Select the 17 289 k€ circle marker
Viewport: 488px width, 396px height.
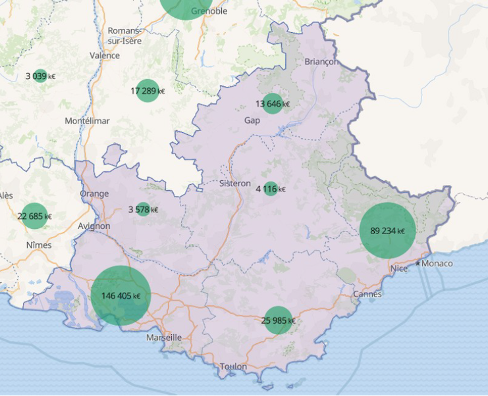[148, 91]
